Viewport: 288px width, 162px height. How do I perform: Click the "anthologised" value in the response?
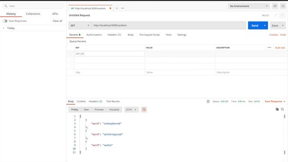pos(112,135)
